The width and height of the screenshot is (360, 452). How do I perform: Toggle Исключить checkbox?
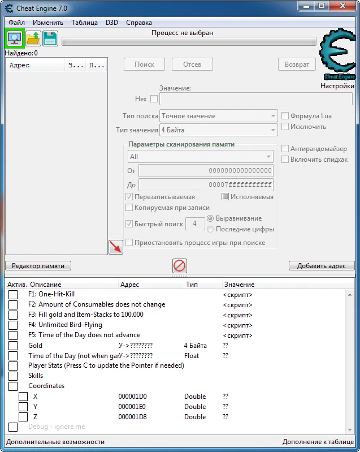tap(285, 127)
